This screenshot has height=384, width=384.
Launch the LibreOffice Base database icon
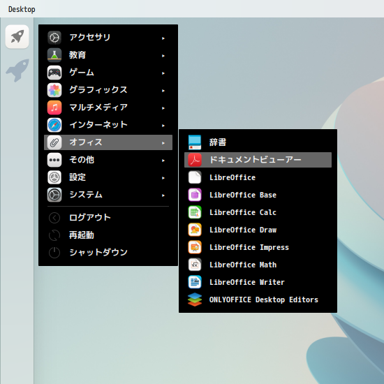coord(195,195)
